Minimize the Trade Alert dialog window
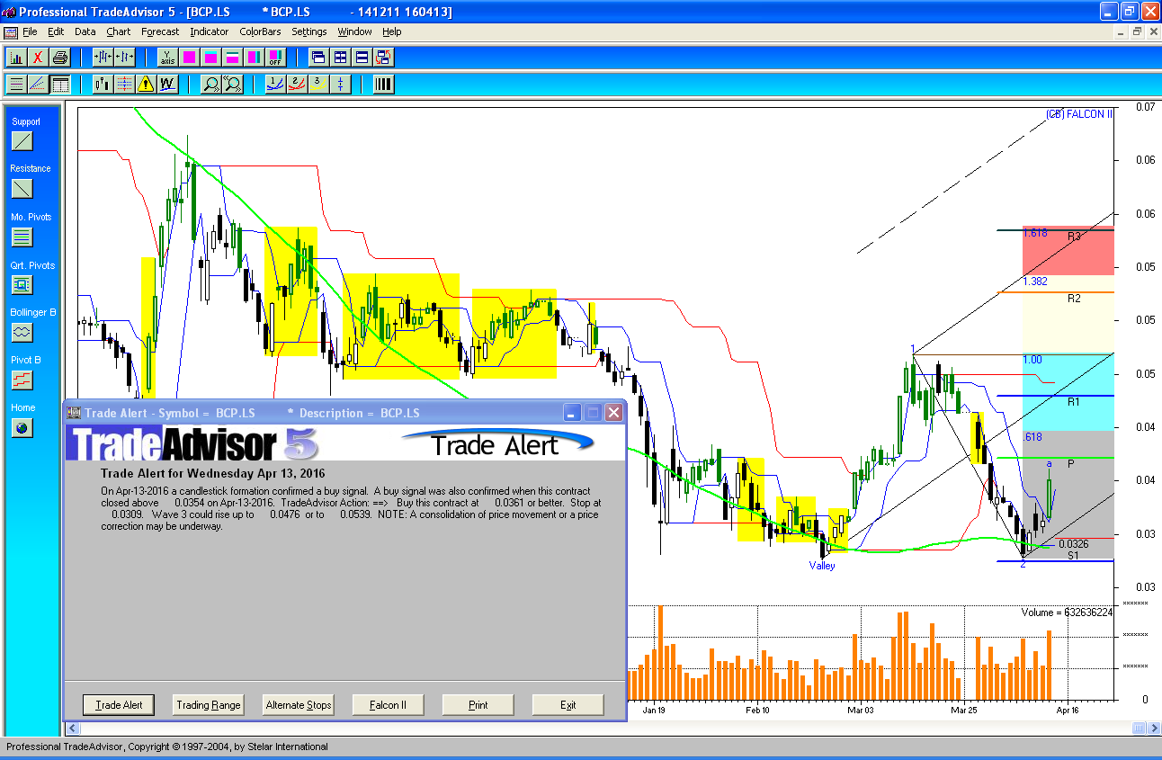The height and width of the screenshot is (760, 1162). 573,413
